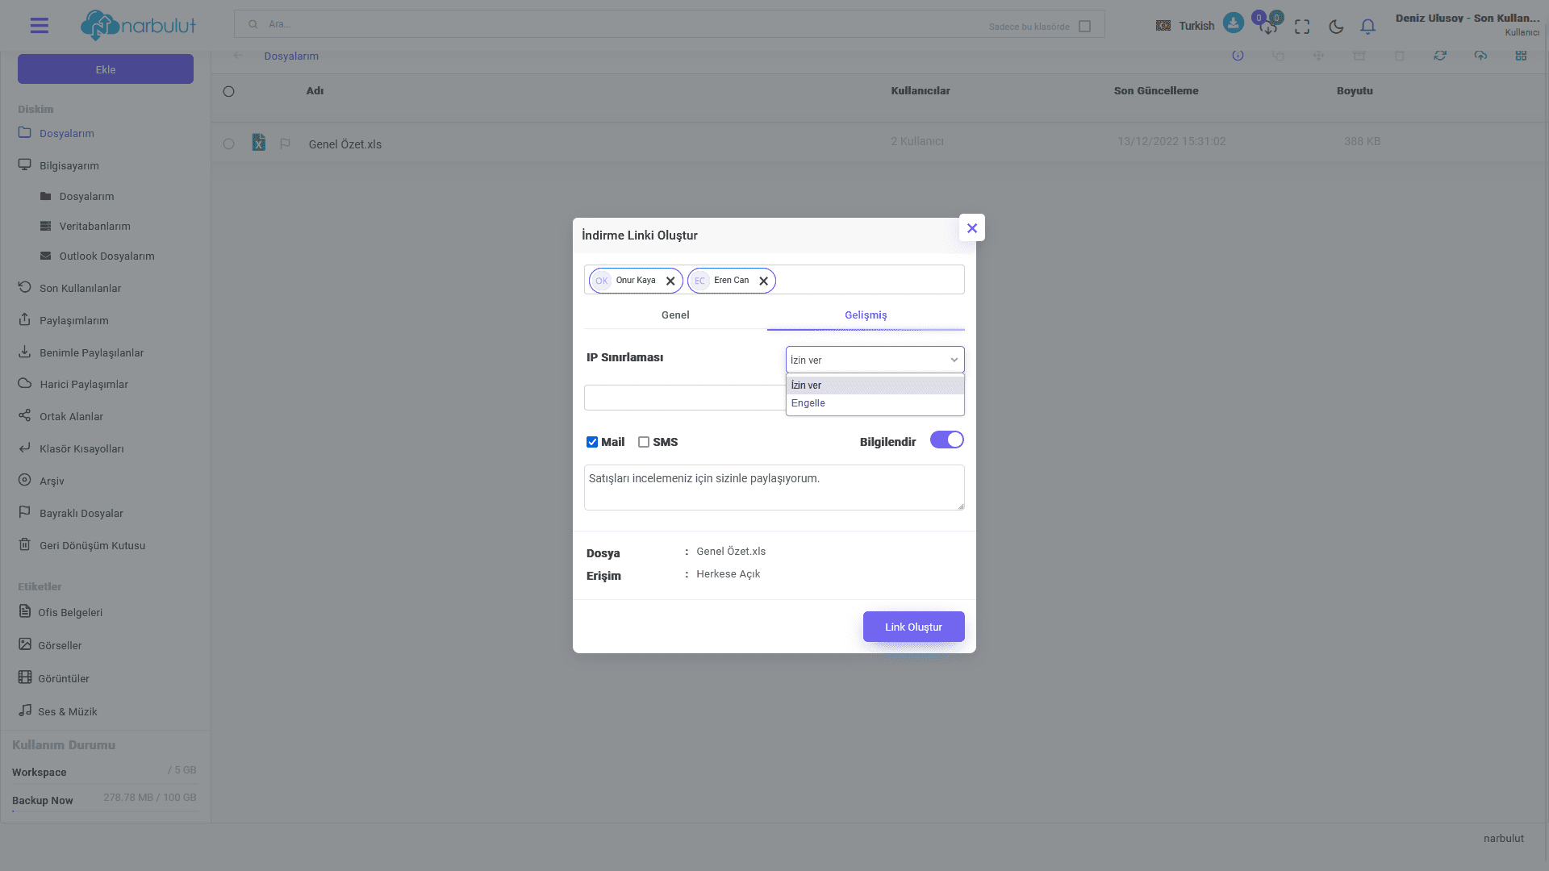This screenshot has height=871, width=1549.
Task: Choose İzin ver option in list
Action: [x=807, y=385]
